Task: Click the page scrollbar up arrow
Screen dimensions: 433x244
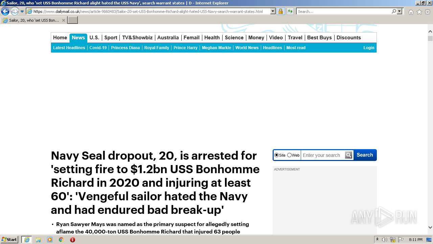Action: [x=430, y=32]
